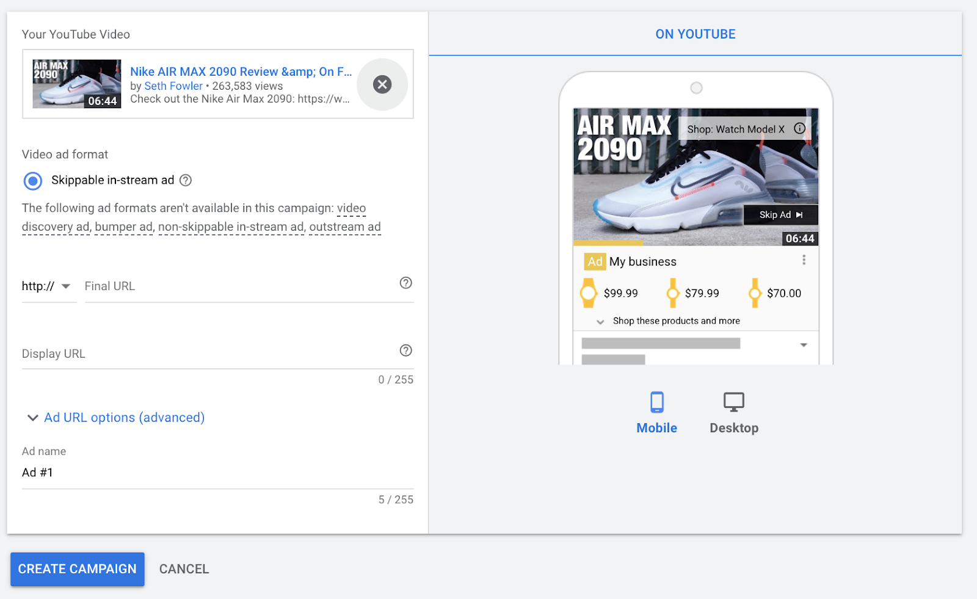The height and width of the screenshot is (599, 977).
Task: Collapse Ad URL options (advanced)
Action: pos(115,418)
